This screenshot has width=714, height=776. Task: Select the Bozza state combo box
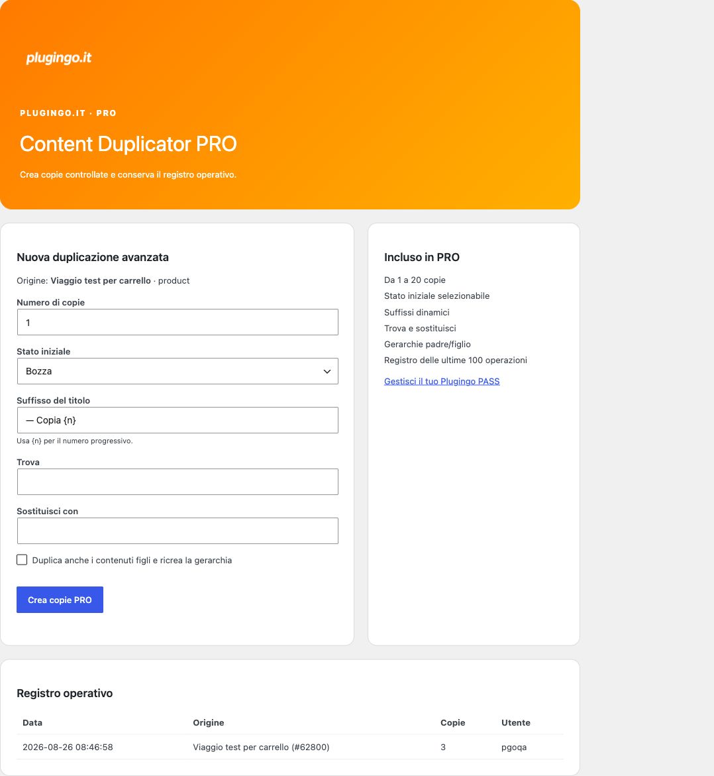point(178,371)
